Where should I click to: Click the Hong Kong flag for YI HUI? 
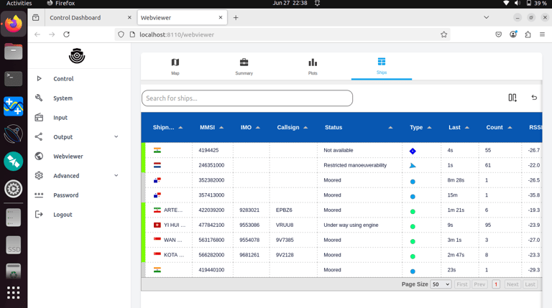click(x=157, y=225)
